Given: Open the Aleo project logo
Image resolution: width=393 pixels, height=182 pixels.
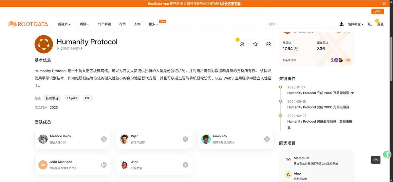Looking at the screenshot, I should click(x=288, y=175).
